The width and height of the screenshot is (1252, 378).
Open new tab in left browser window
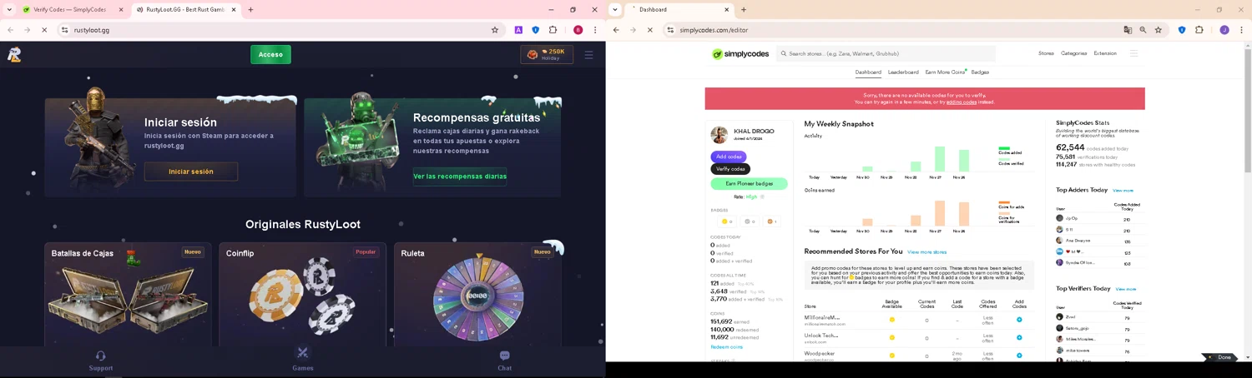click(250, 10)
